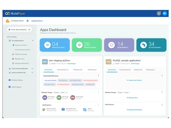This screenshot has height=128, width=171.
Task: Collapse the env-staging-python sidebar tree
Action: point(33,41)
